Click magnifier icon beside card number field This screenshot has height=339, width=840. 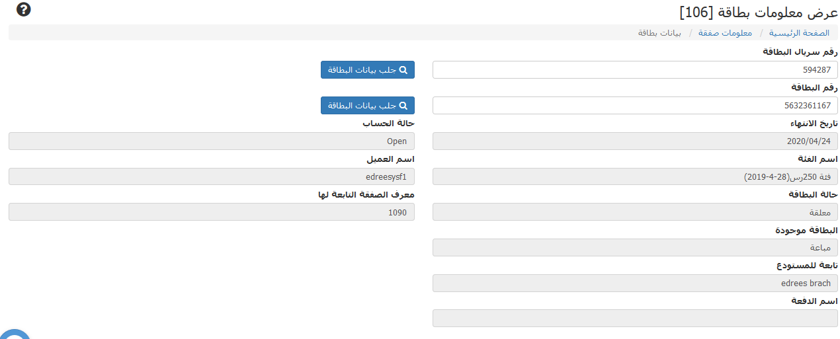click(x=403, y=105)
